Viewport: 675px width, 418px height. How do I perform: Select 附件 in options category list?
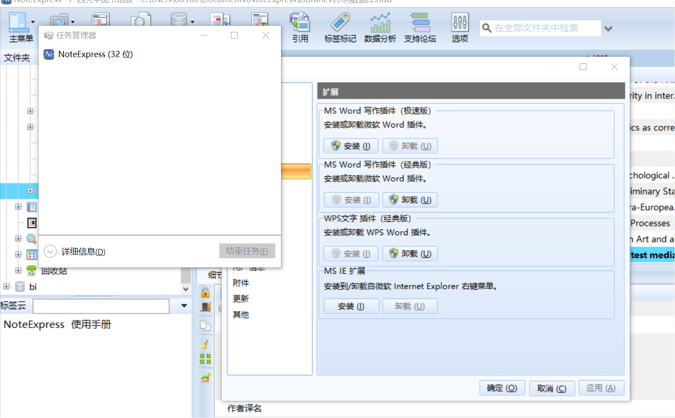(241, 283)
